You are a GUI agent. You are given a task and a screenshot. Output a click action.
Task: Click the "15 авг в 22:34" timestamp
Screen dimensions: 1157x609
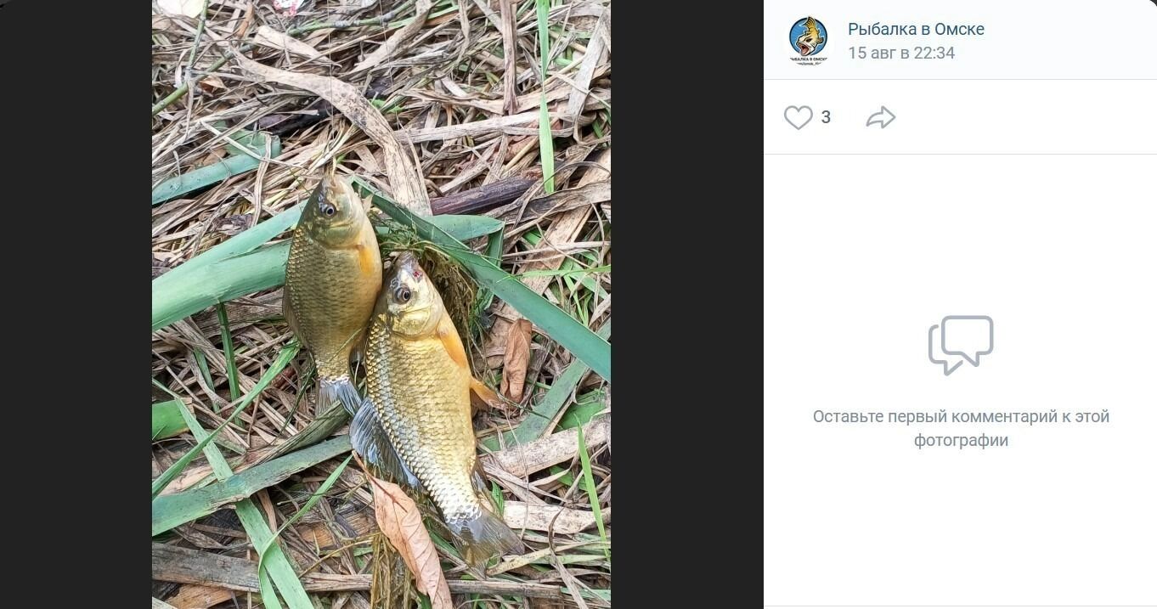coord(900,53)
